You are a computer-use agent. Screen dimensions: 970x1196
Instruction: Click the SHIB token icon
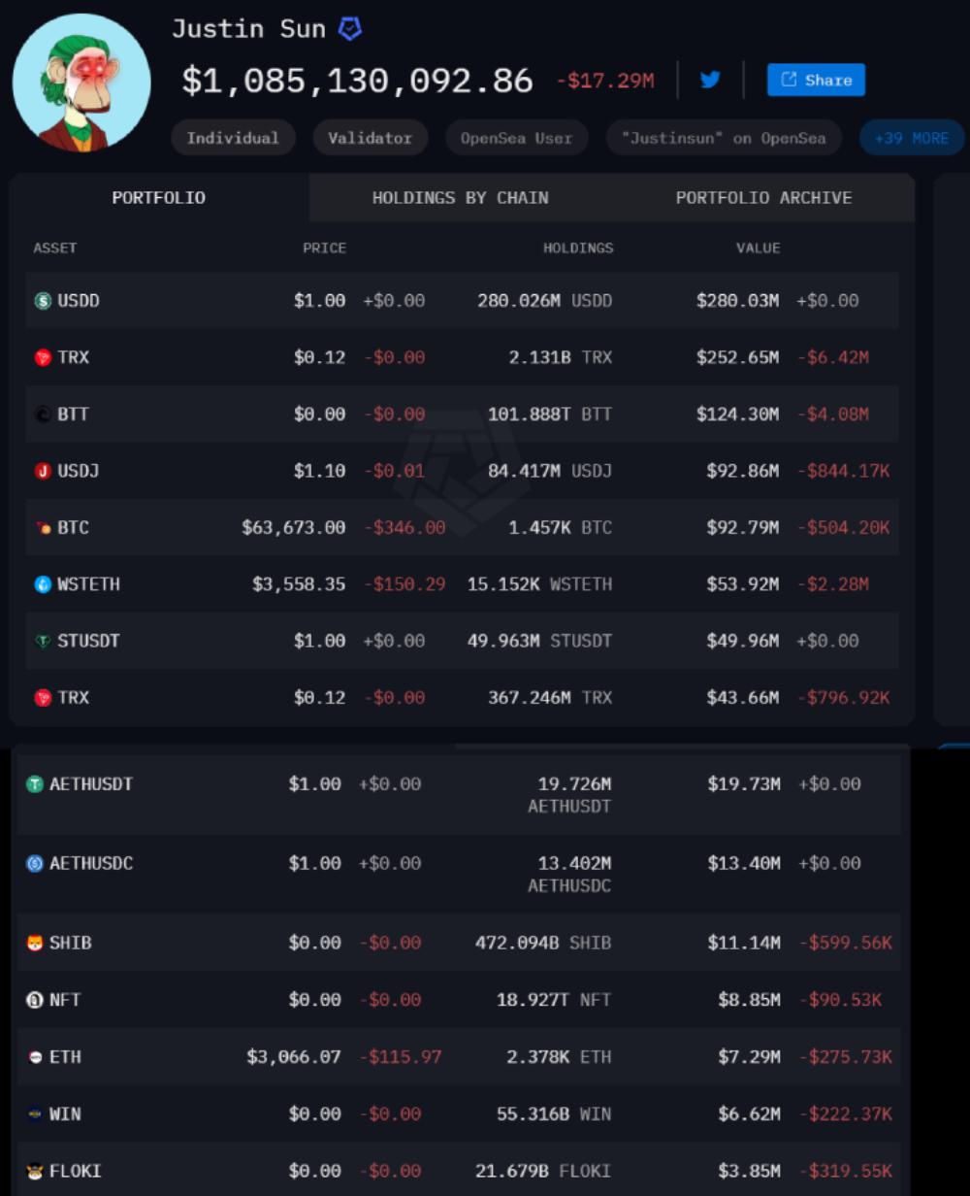coord(35,943)
